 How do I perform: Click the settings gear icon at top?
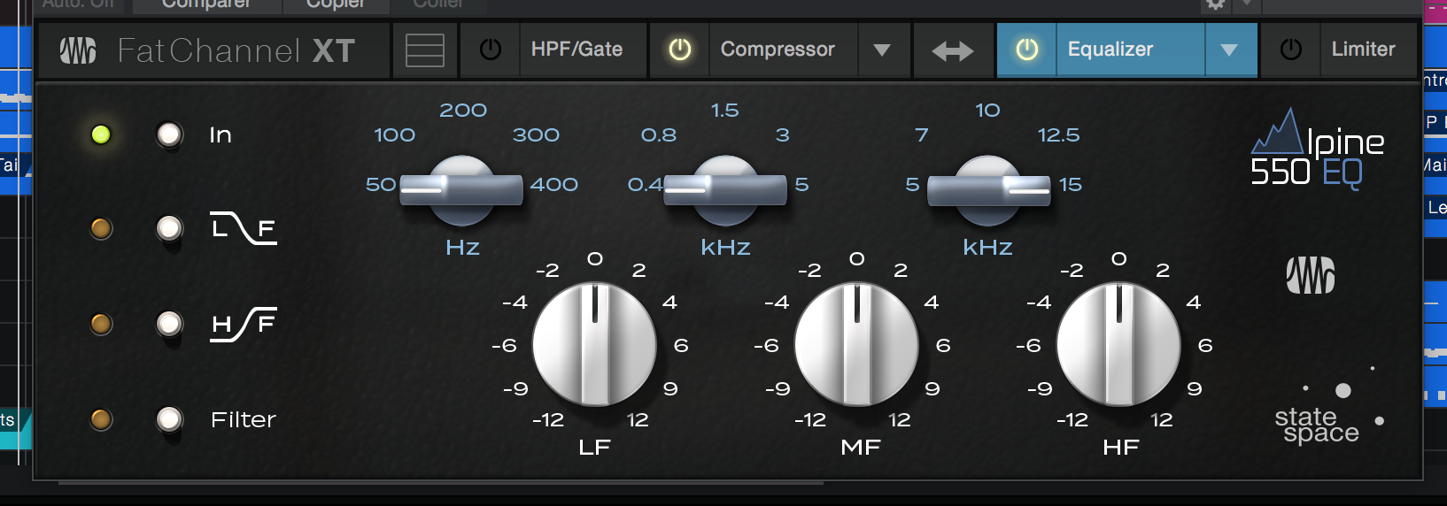(x=1216, y=4)
